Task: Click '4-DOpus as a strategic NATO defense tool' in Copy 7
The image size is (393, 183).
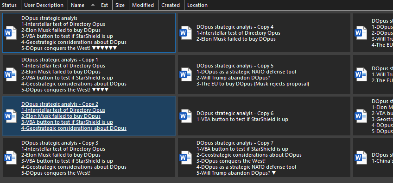Action: (x=246, y=167)
